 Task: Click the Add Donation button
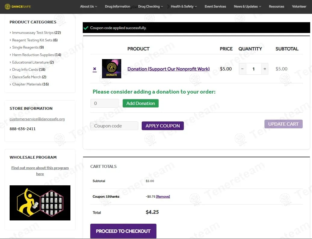[141, 103]
